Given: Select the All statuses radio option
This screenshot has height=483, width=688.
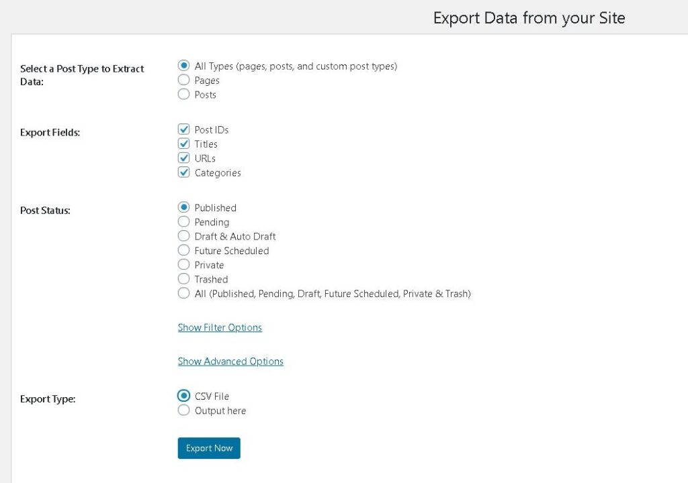Looking at the screenshot, I should [183, 293].
